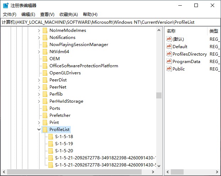Click the string icon beside Public
The height and width of the screenshot is (176, 221).
pyautogui.click(x=169, y=69)
